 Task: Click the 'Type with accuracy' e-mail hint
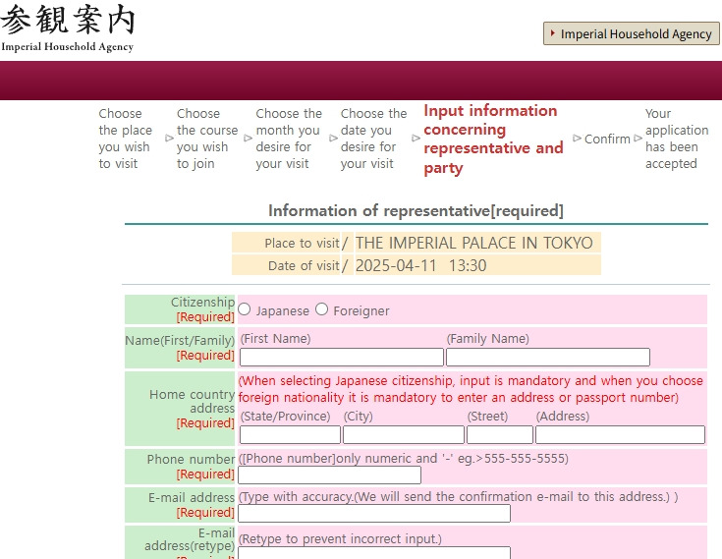point(458,496)
